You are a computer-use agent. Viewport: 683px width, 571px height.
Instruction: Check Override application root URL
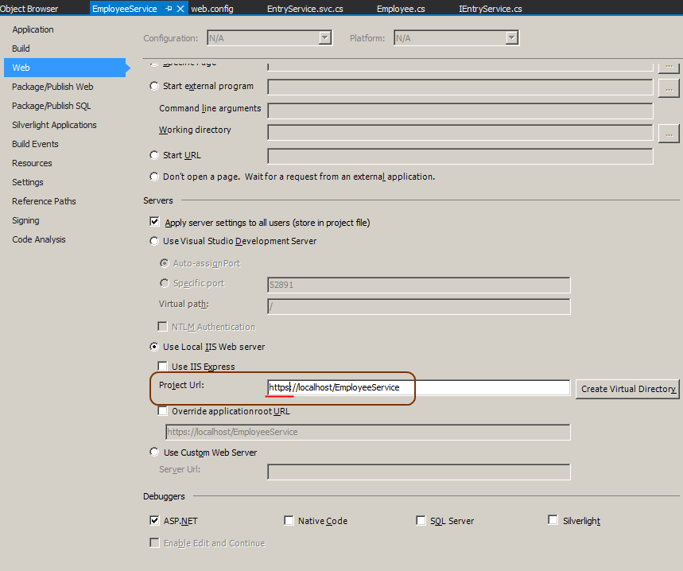point(164,411)
